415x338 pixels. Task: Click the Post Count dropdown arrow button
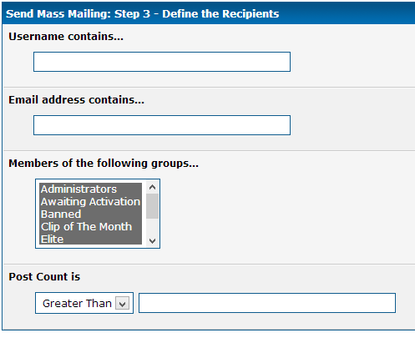(x=123, y=303)
